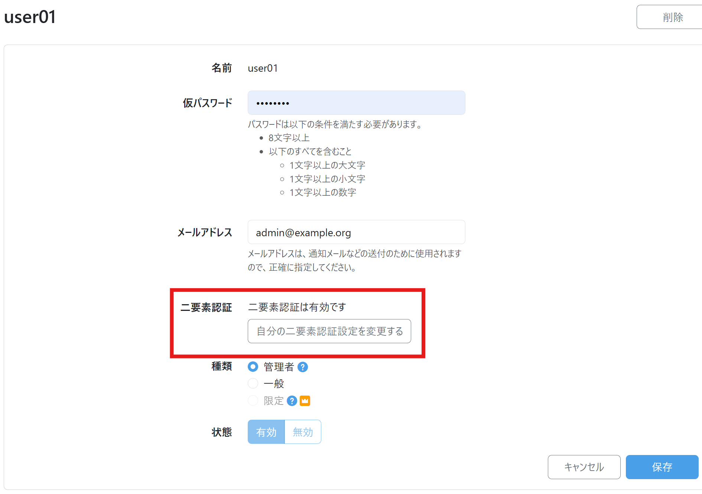The width and height of the screenshot is (702, 494).
Task: Click the user01 value beside 名前
Action: tap(263, 68)
